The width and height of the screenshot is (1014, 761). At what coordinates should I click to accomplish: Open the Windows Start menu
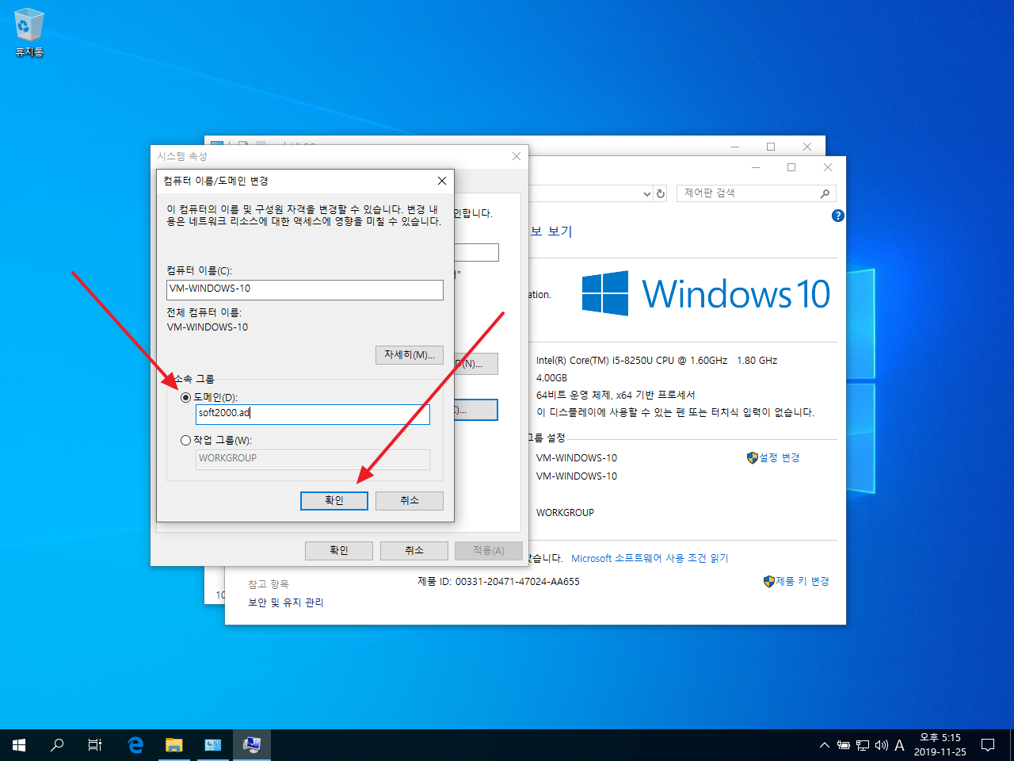tap(19, 745)
